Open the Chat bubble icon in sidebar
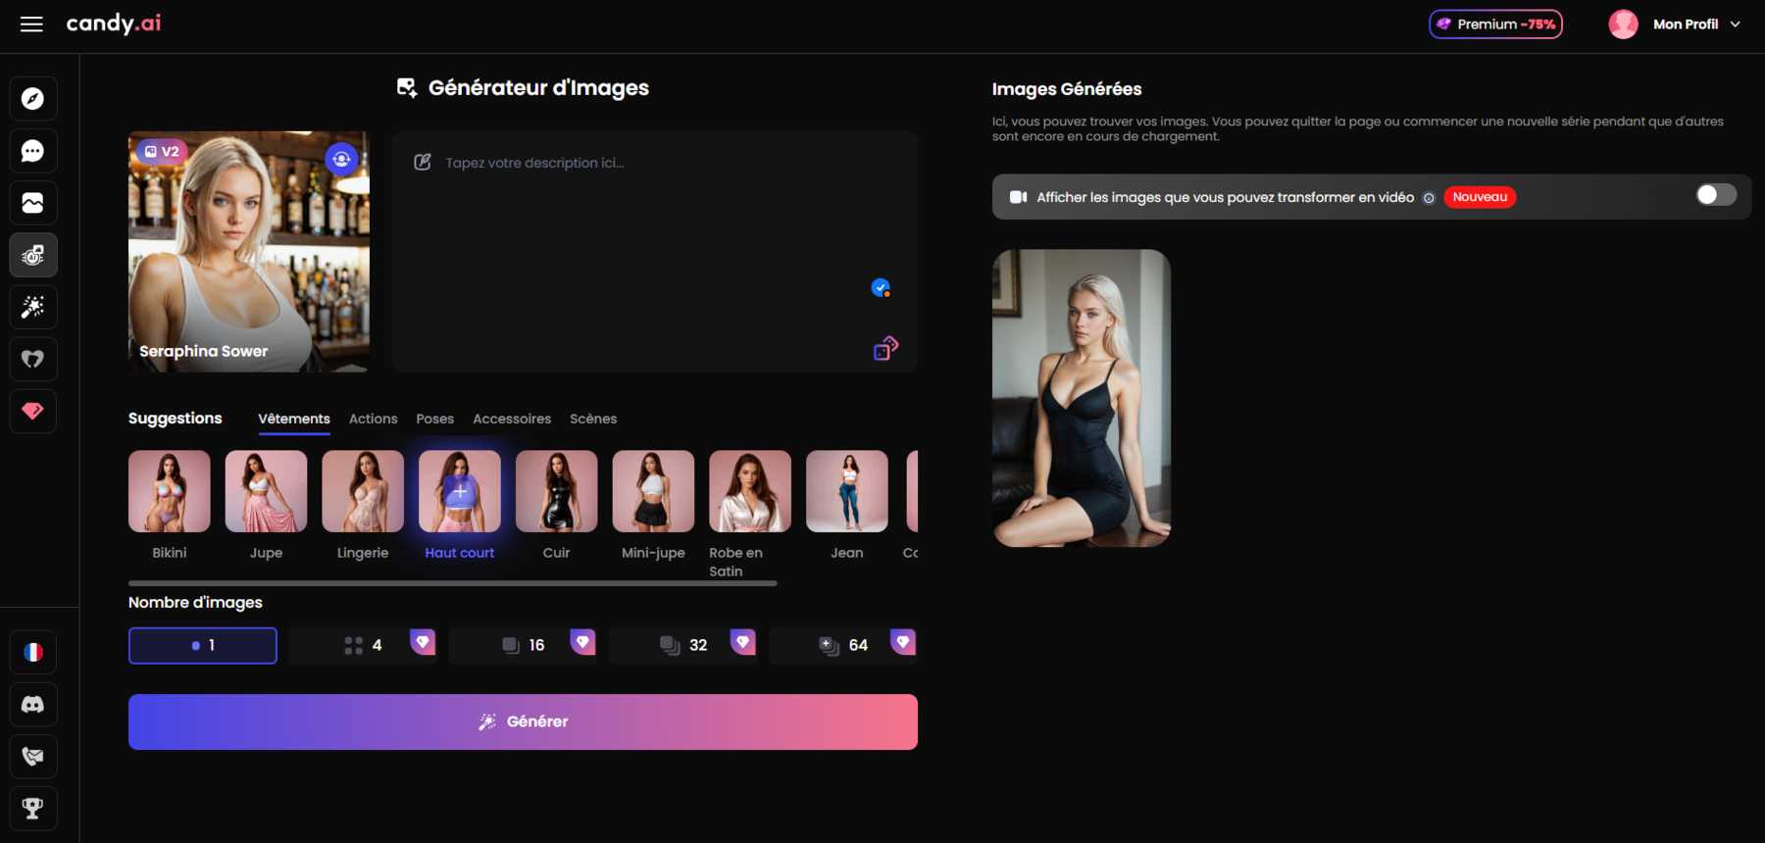The height and width of the screenshot is (843, 1765). click(32, 151)
